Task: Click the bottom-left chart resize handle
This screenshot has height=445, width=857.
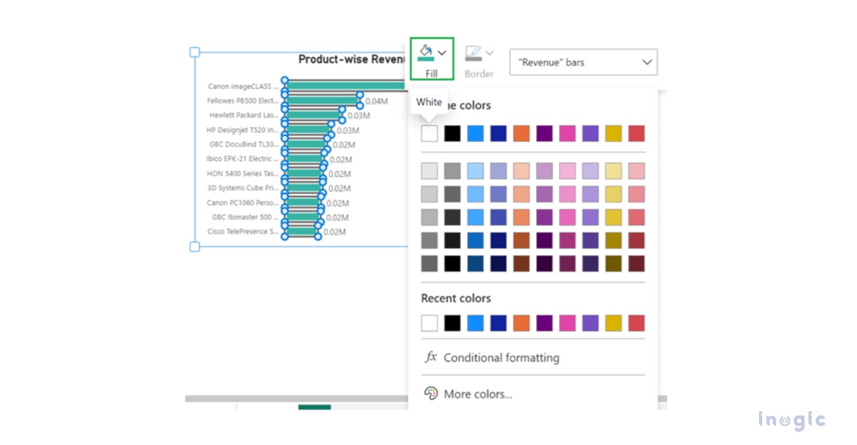Action: pos(195,246)
